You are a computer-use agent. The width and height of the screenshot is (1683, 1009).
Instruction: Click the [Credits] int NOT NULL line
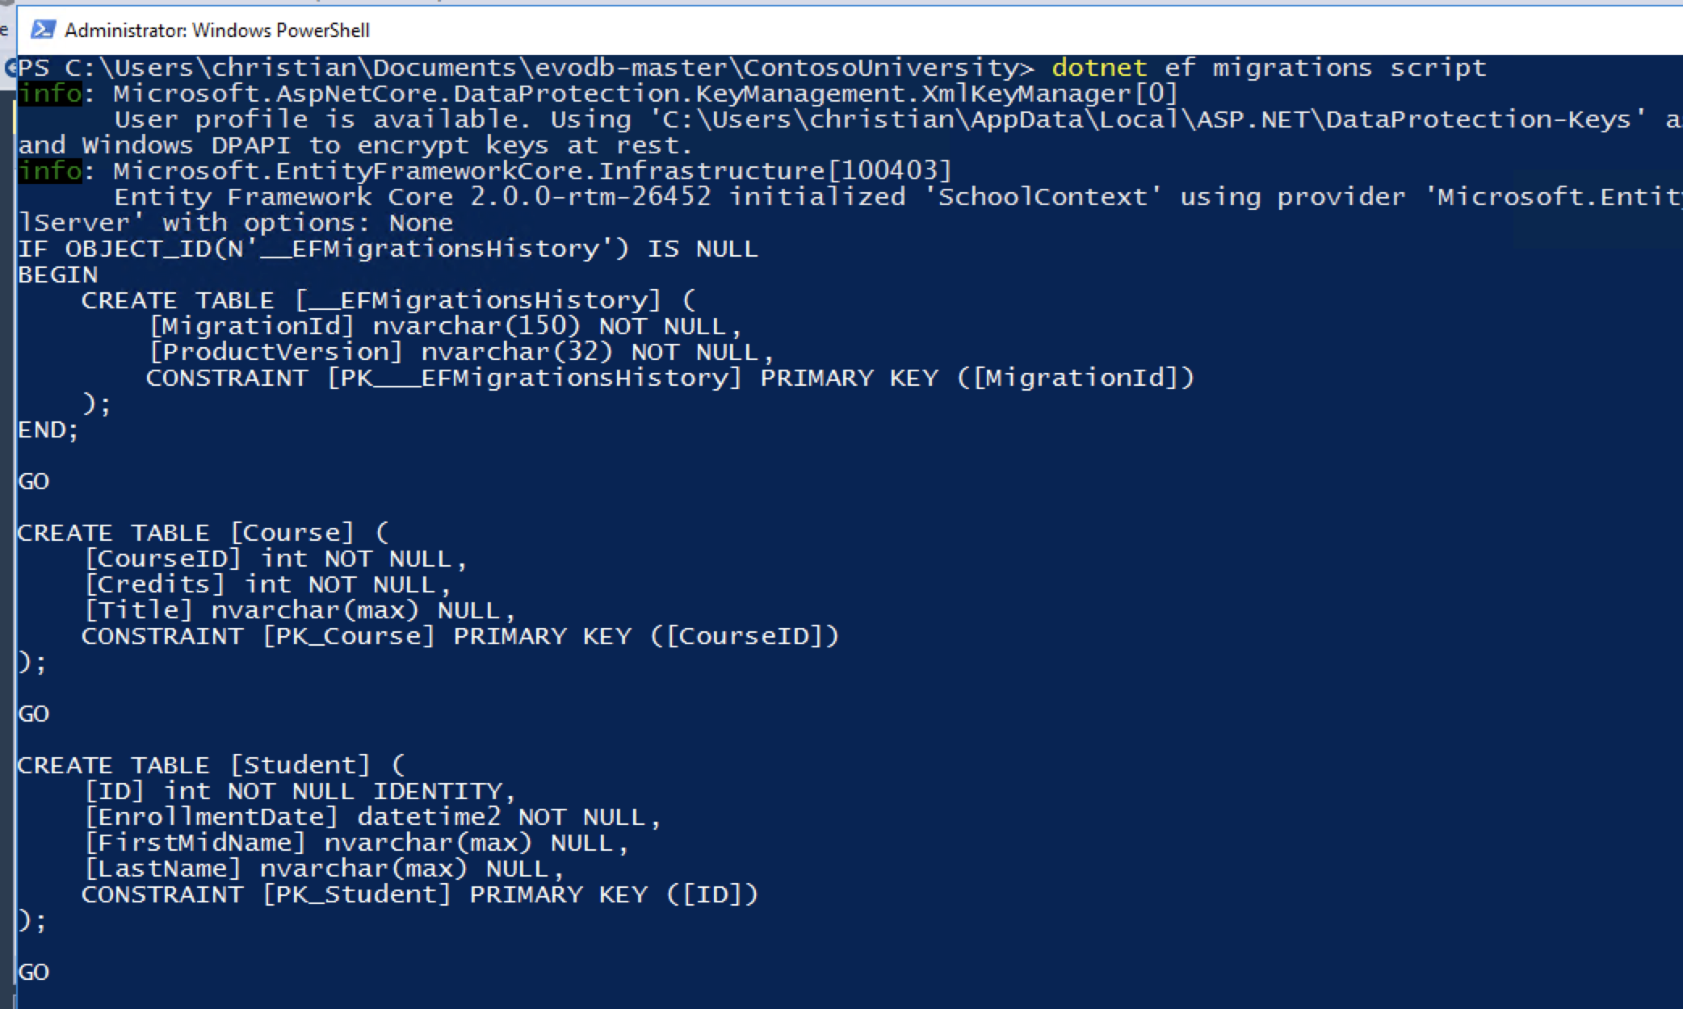[267, 584]
